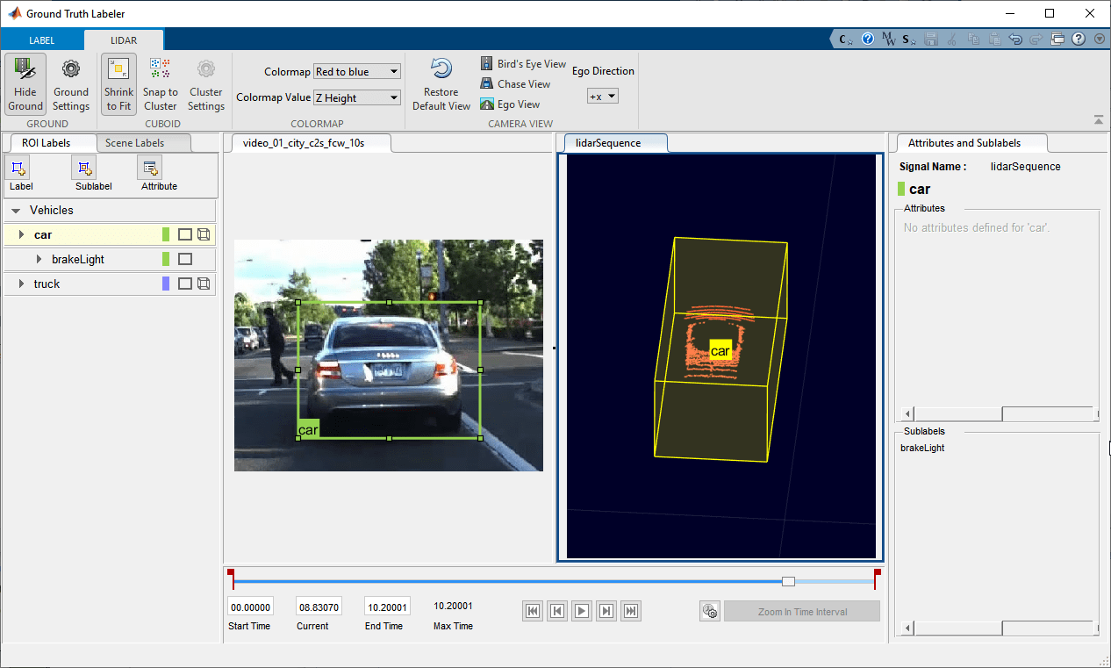Image resolution: width=1111 pixels, height=668 pixels.
Task: Toggle the Hide Ground button
Action: point(25,84)
